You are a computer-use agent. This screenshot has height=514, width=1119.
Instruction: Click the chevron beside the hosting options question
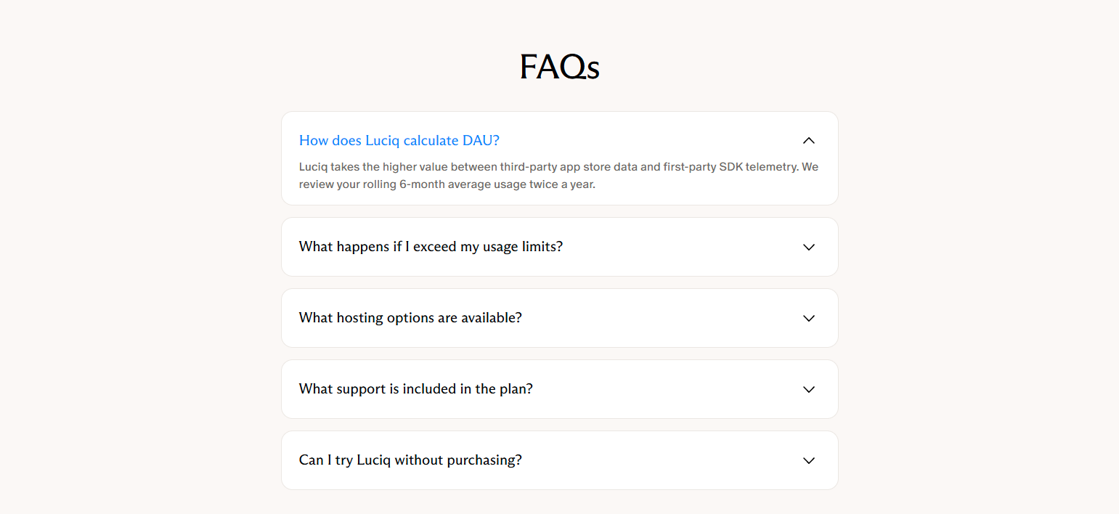(x=808, y=318)
